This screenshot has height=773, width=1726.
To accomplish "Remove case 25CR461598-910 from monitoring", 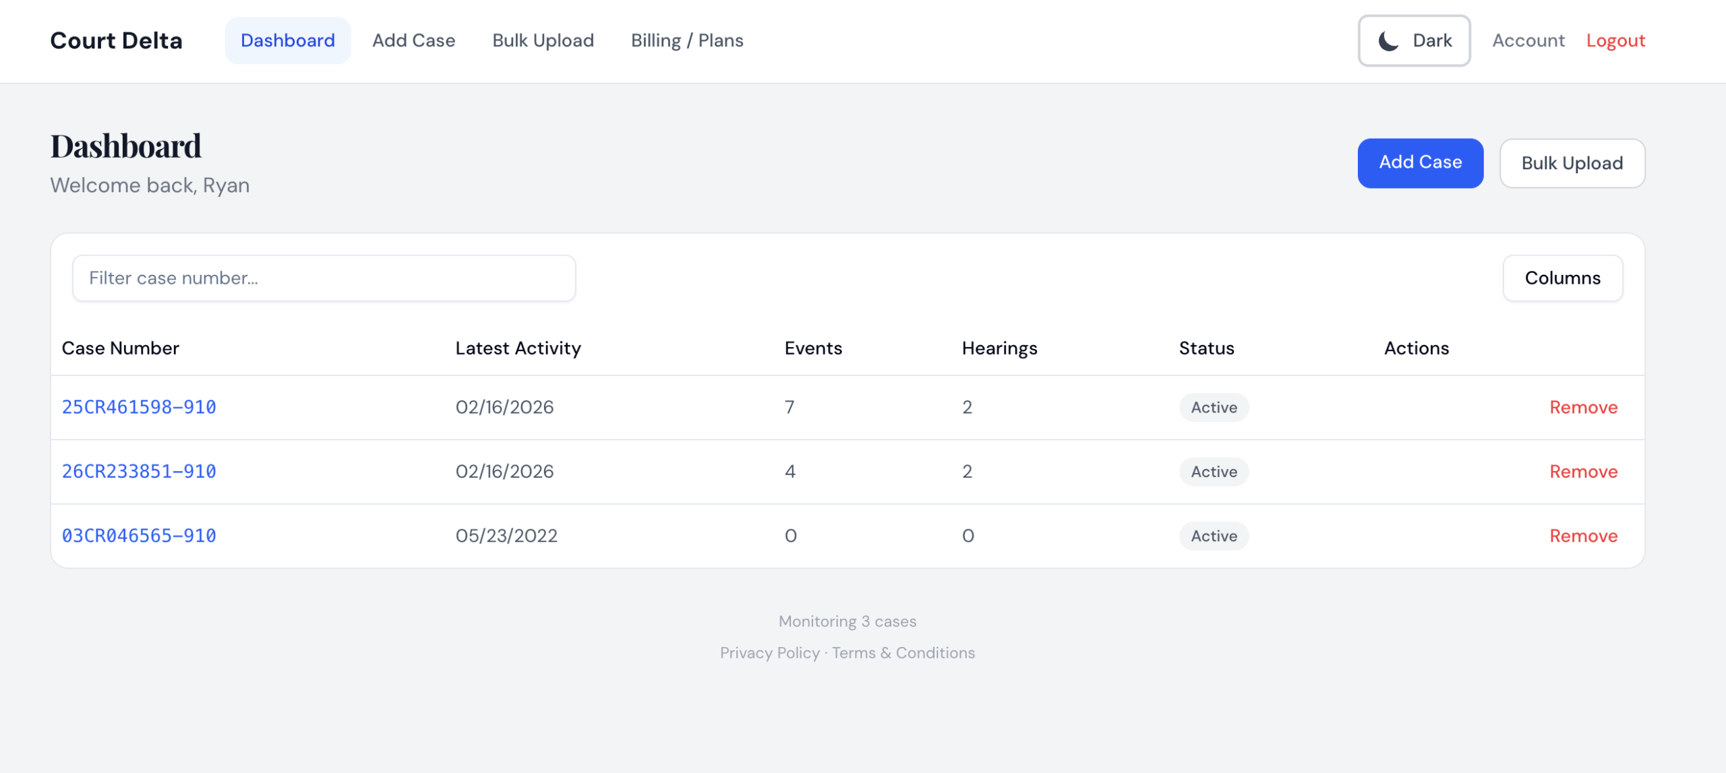I will point(1583,406).
